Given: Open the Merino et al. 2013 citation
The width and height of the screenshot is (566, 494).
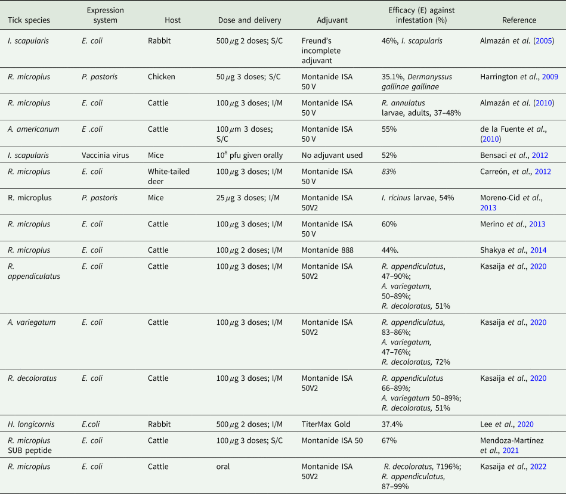Looking at the screenshot, I should 537,224.
